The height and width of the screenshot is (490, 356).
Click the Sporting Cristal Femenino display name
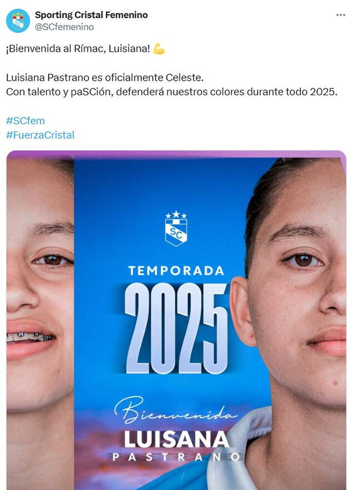(91, 14)
